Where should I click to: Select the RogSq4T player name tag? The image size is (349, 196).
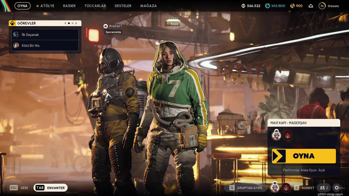click(x=116, y=26)
